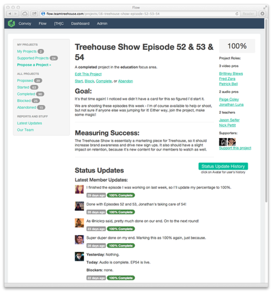Open My Projects in the sidebar
Screen dimensions: 272x292
pos(27,52)
